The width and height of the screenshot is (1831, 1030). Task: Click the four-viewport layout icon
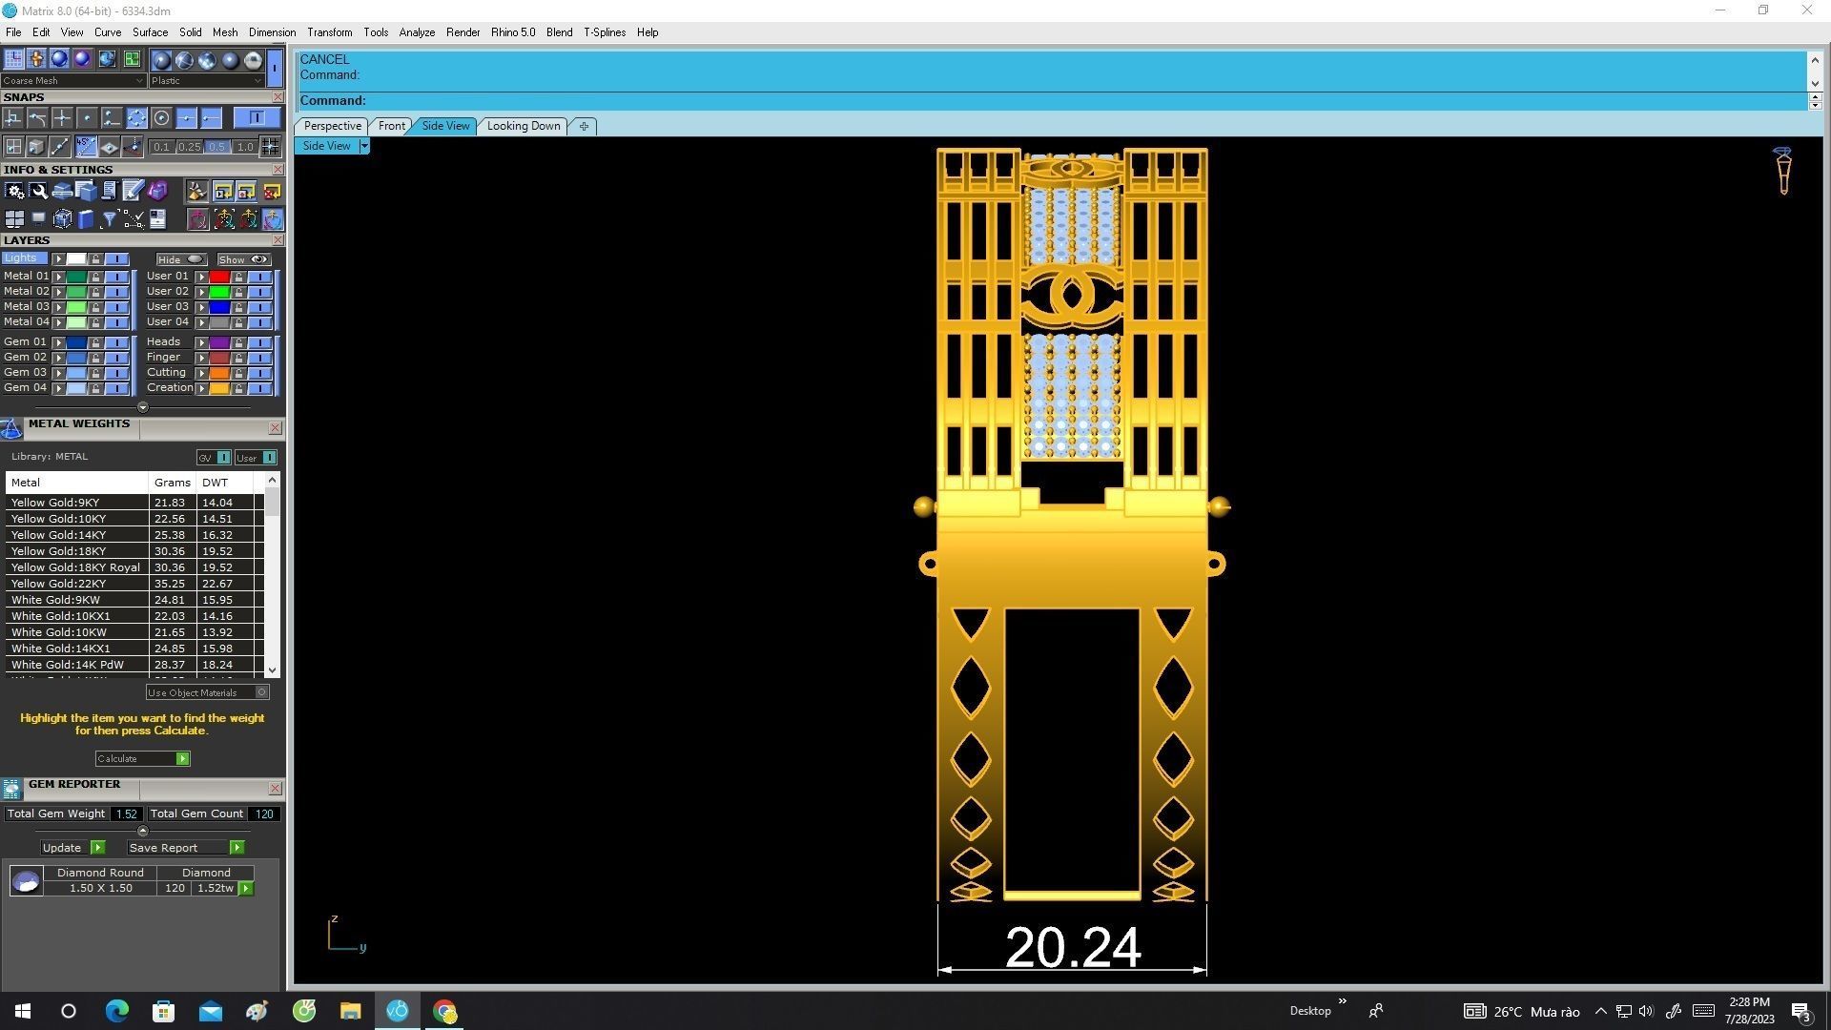tap(14, 219)
